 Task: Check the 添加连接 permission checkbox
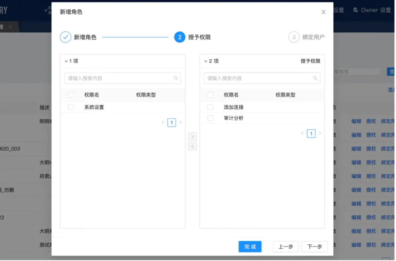pyautogui.click(x=210, y=107)
